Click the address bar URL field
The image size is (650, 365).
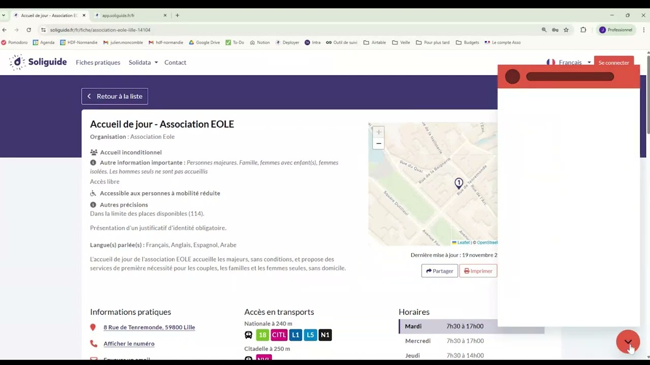click(289, 30)
